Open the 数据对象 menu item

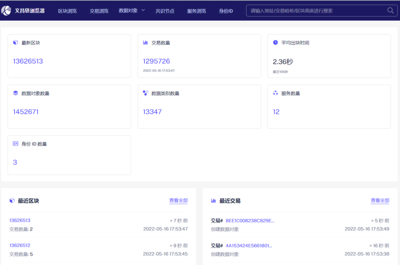pyautogui.click(x=128, y=10)
